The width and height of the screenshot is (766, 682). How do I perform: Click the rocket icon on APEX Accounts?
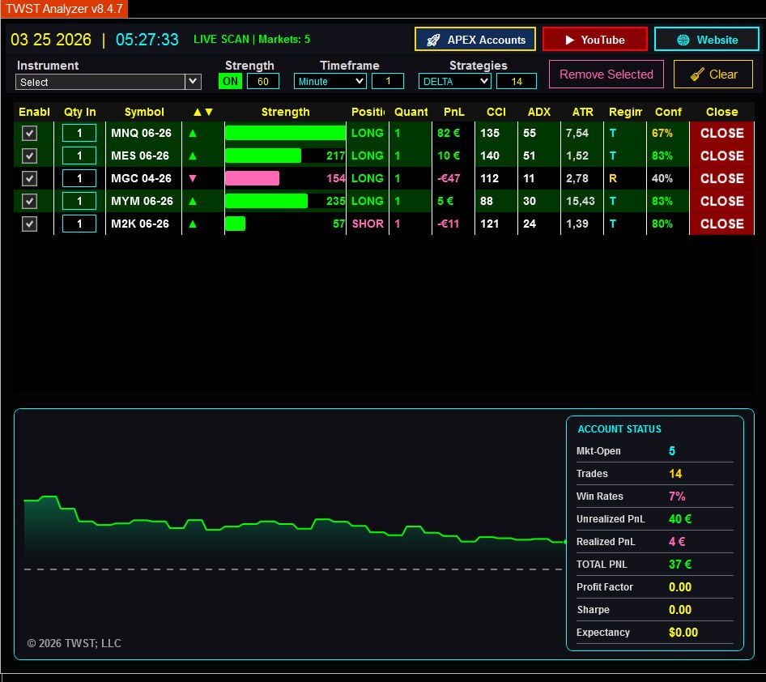(433, 40)
